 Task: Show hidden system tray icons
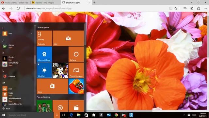point(184,115)
